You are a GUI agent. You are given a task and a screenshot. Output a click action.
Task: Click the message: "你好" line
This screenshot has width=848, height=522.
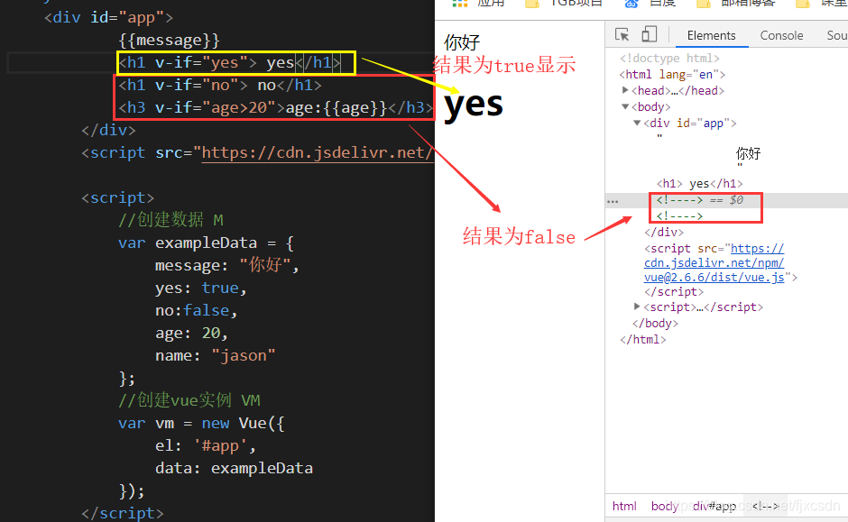[x=226, y=265]
